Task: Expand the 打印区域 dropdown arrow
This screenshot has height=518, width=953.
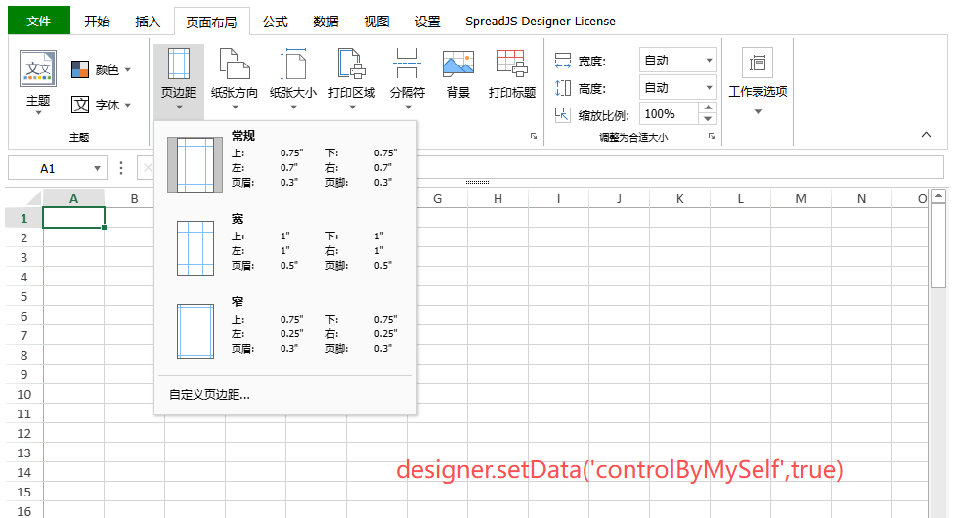Action: point(352,108)
